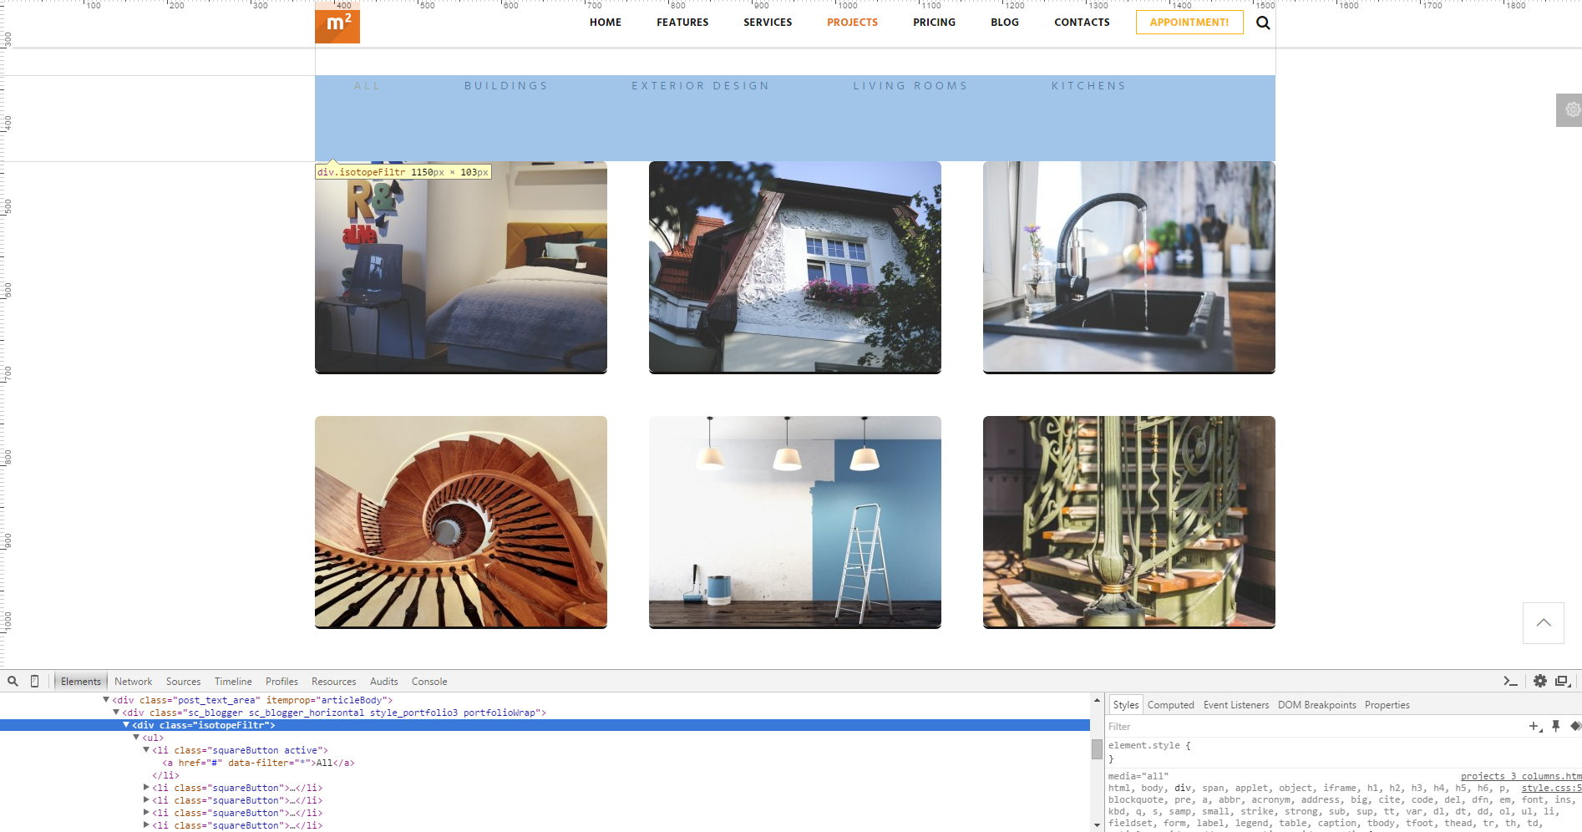The width and height of the screenshot is (1582, 832).
Task: Click the APPOINTMENT! button
Action: [1189, 23]
